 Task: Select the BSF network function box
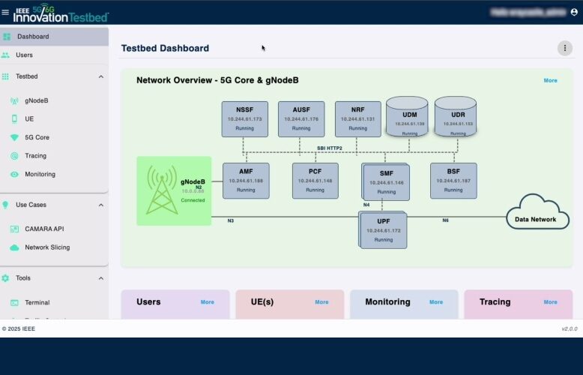point(453,181)
